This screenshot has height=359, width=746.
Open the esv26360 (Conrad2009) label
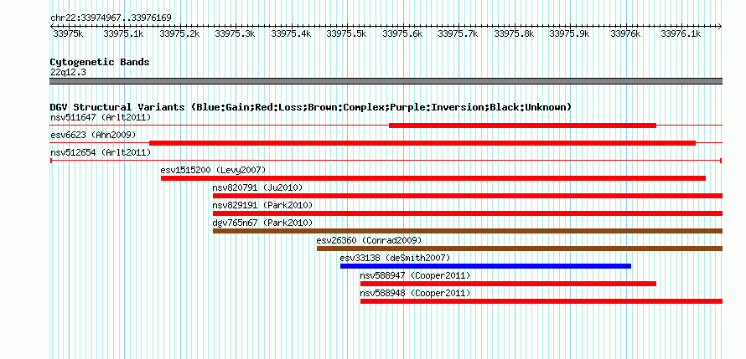click(x=369, y=240)
